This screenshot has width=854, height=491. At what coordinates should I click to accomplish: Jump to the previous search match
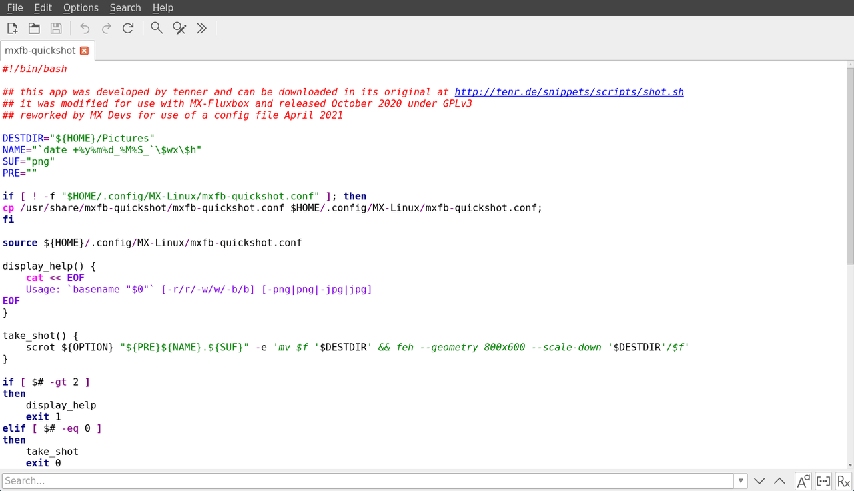tap(779, 480)
